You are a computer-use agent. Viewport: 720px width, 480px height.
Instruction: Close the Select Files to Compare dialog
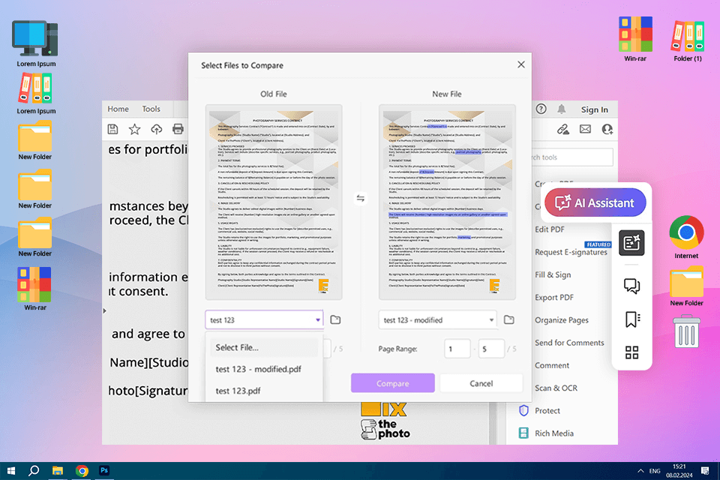tap(520, 64)
